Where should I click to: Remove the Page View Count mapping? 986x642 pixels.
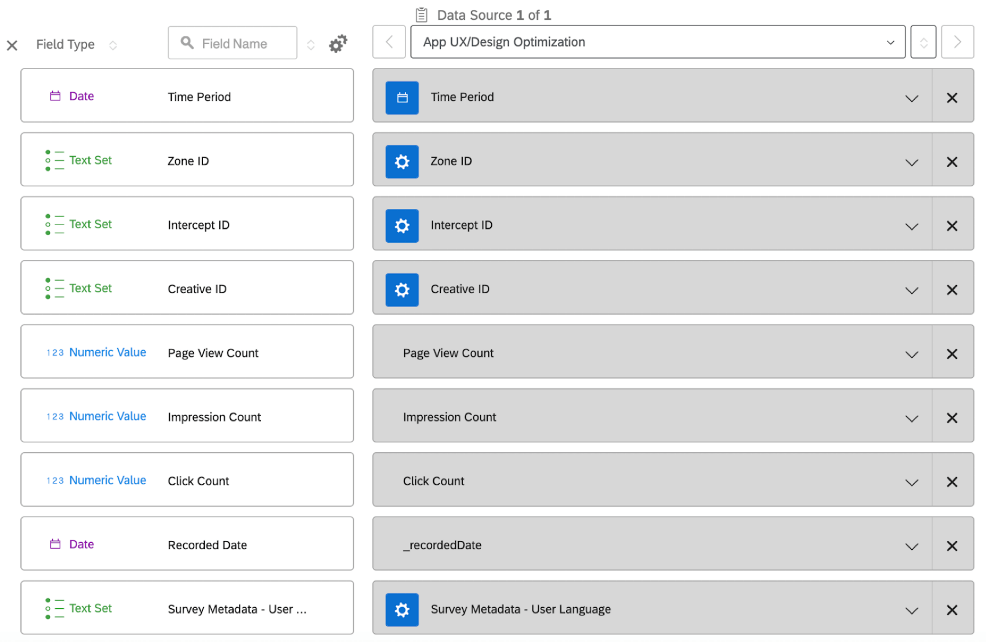[x=952, y=354]
